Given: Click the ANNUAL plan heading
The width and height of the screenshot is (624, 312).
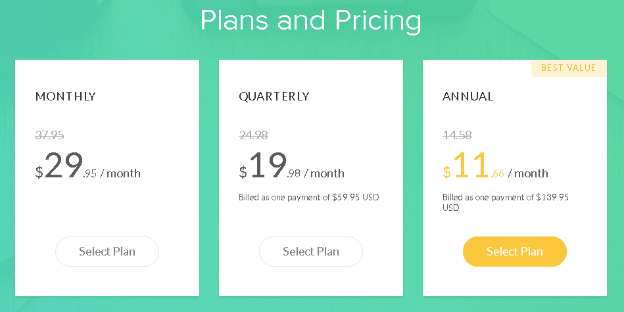Looking at the screenshot, I should [x=468, y=96].
